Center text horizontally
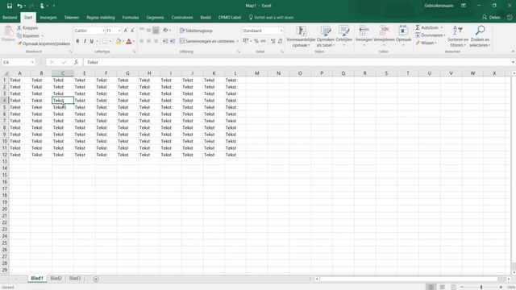This screenshot has height=290, width=516. pyautogui.click(x=148, y=41)
